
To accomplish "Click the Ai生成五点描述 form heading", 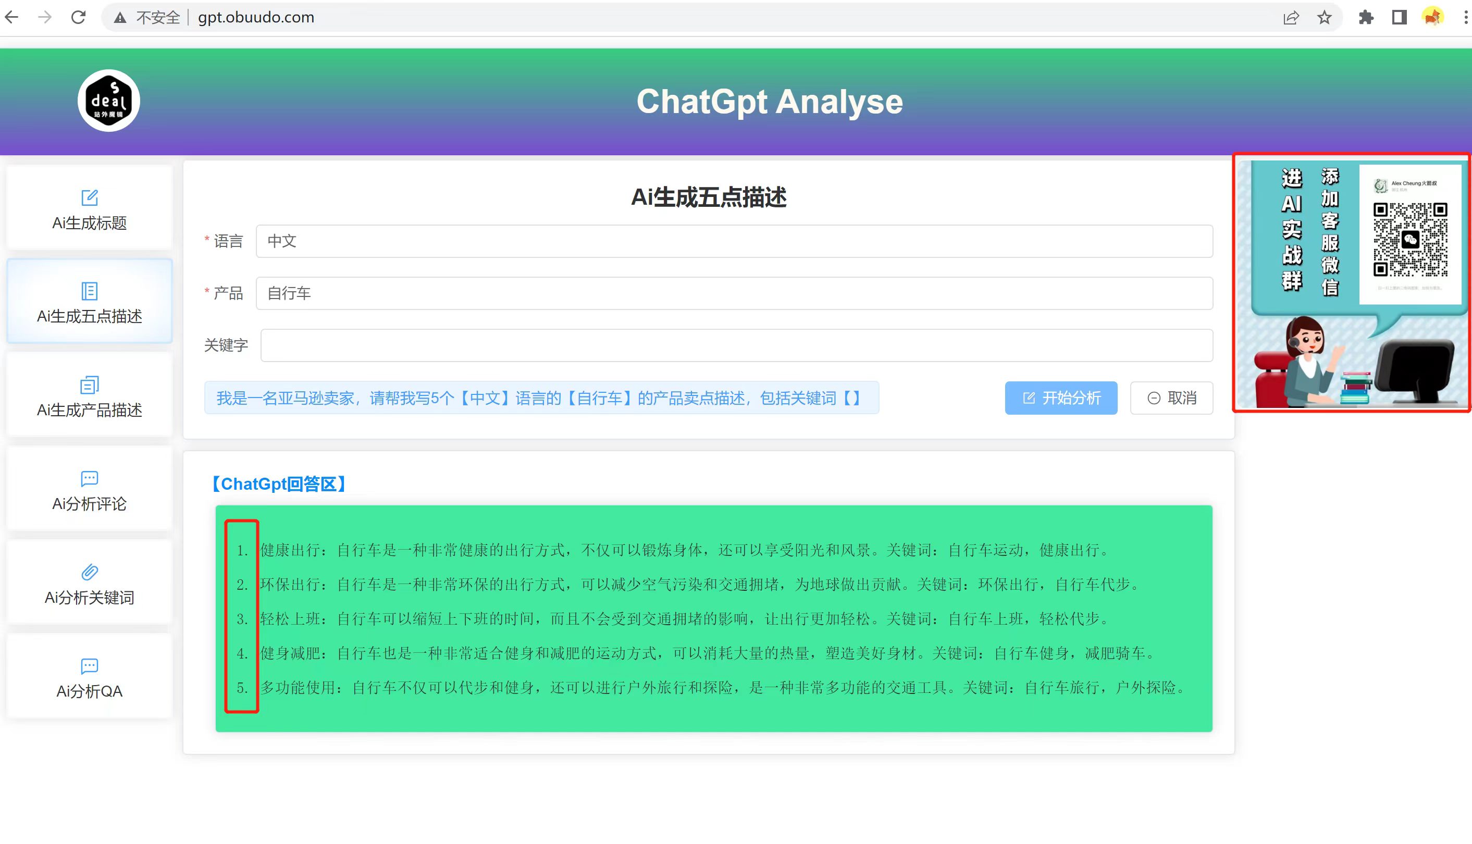I will [709, 197].
